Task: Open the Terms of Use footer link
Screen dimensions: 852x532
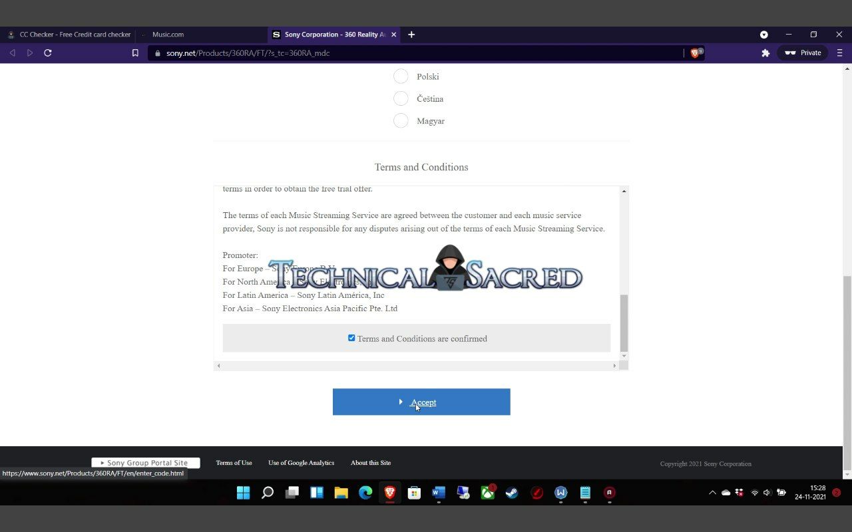Action: [x=234, y=463]
